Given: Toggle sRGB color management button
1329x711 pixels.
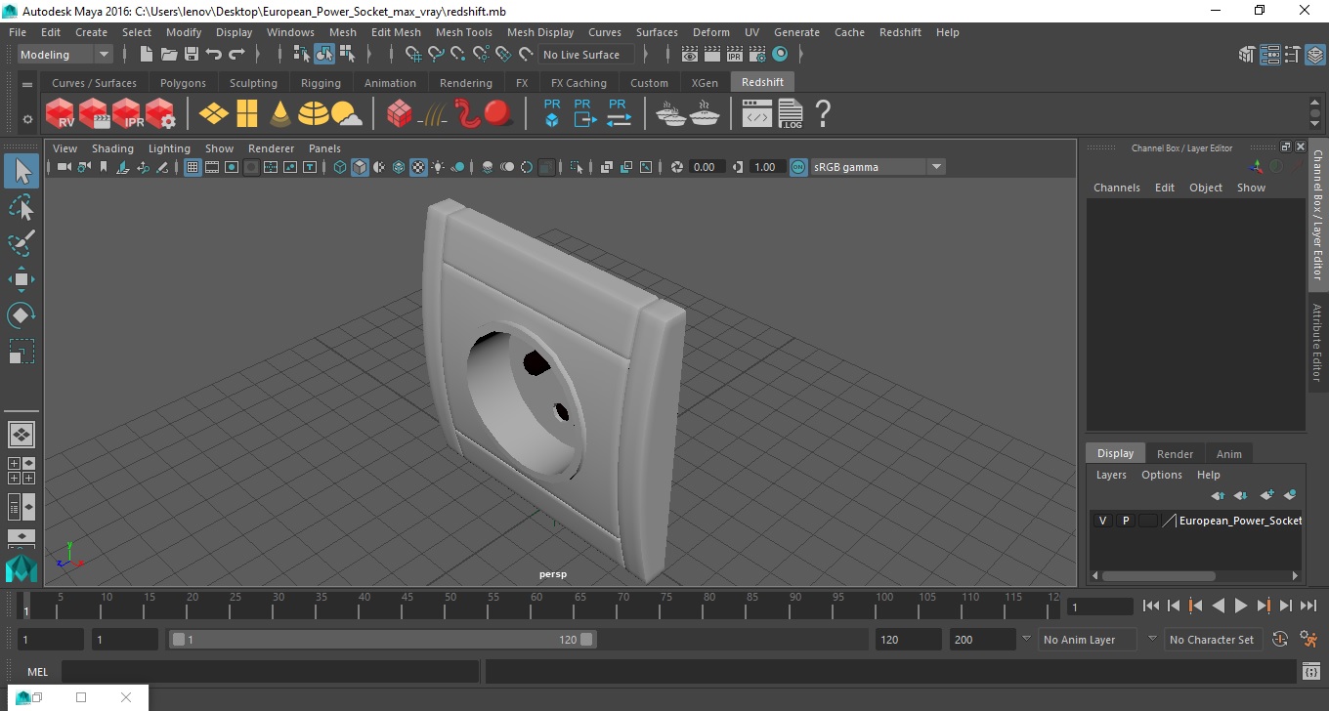Looking at the screenshot, I should [798, 167].
